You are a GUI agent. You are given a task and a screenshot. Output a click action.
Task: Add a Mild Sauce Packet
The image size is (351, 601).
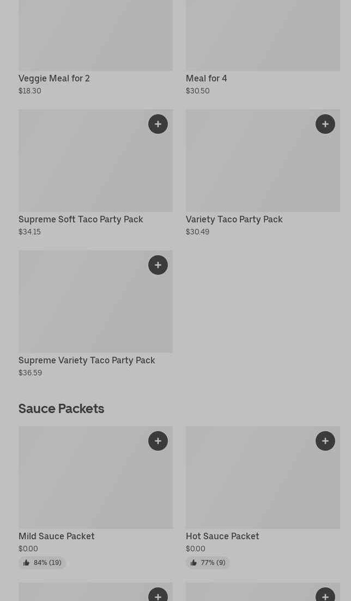(x=158, y=441)
